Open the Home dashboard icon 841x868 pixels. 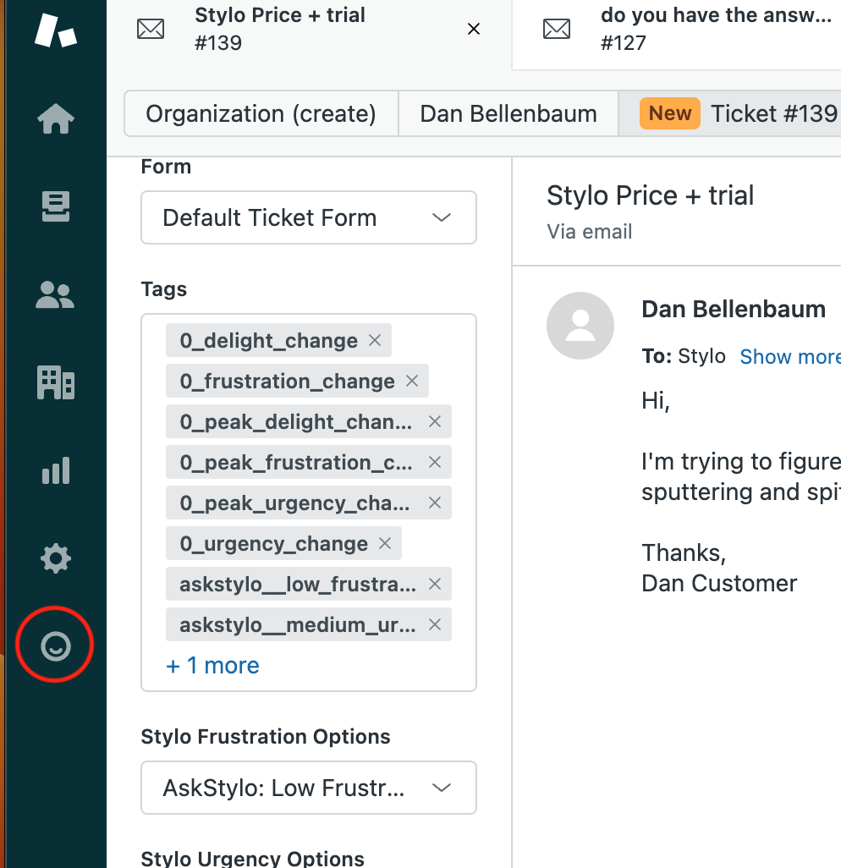[55, 118]
